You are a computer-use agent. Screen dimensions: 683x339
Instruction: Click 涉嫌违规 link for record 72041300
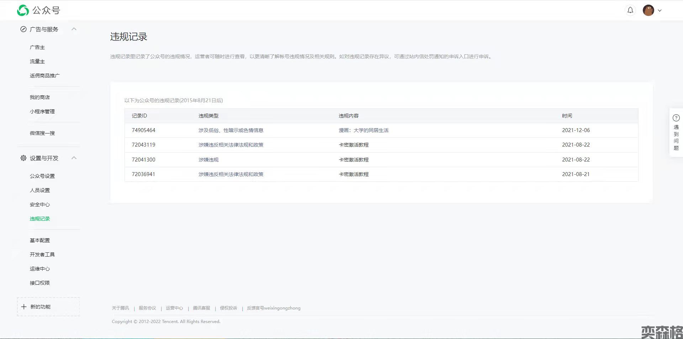208,160
